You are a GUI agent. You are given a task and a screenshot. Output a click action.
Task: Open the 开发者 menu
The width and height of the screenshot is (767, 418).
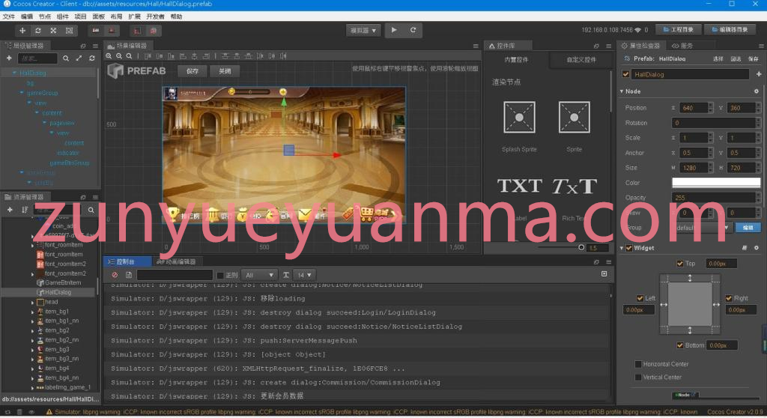tap(155, 16)
